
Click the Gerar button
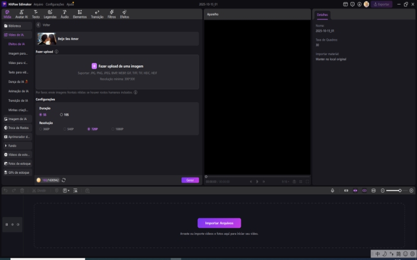(190, 180)
